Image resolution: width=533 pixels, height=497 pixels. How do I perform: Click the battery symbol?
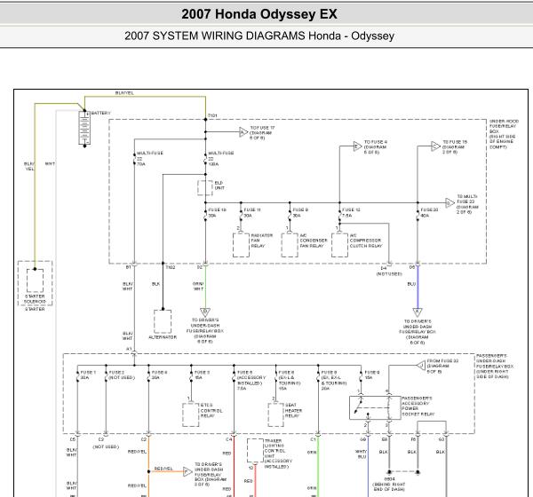click(84, 129)
